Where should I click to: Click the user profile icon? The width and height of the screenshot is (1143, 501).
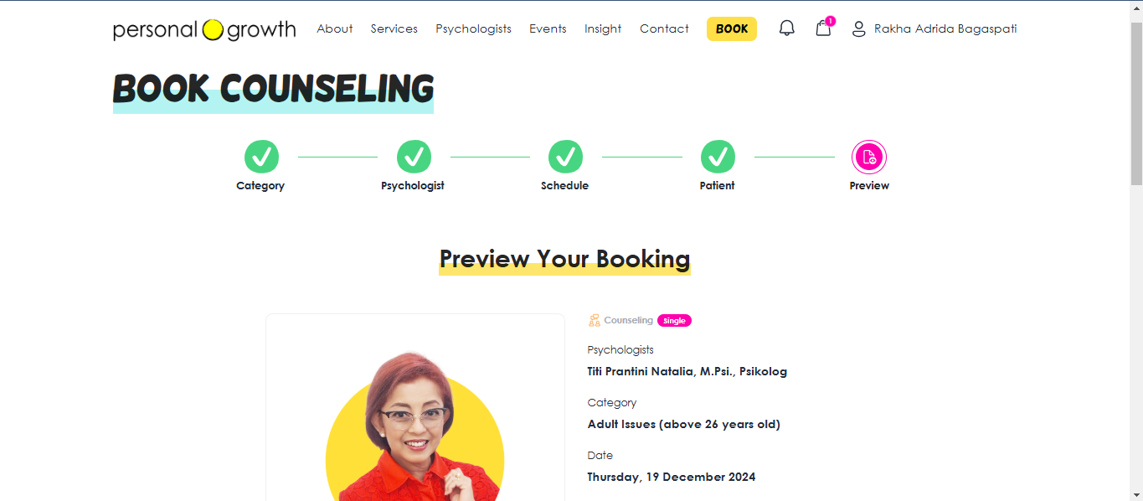coord(858,29)
